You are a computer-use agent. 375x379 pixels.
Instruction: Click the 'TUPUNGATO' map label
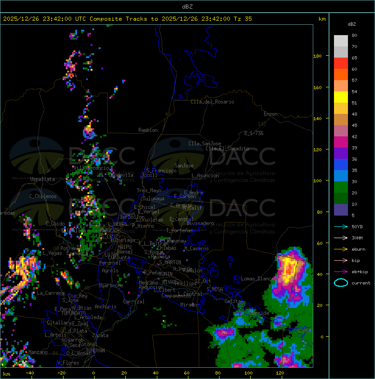coord(73,313)
